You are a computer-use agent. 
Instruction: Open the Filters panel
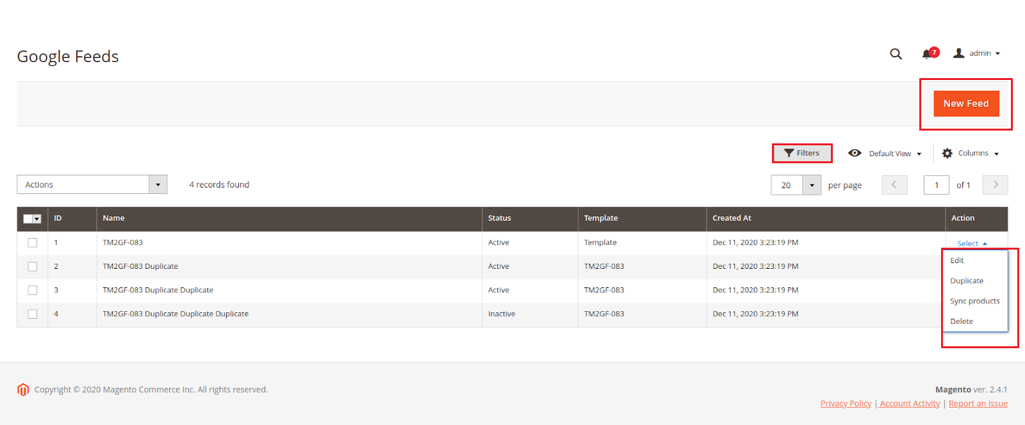[802, 153]
